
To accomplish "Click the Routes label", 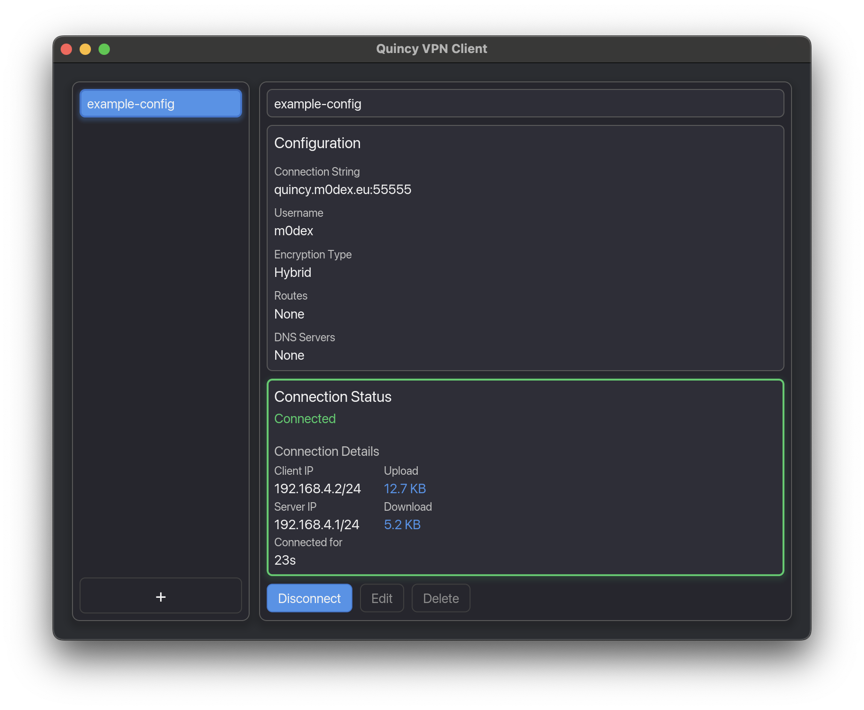I will (291, 296).
